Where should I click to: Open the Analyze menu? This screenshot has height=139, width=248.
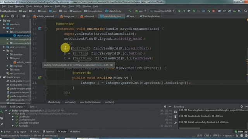[x=38, y=6]
